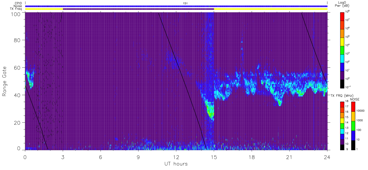This screenshot has width=368, height=170.
Task: Pick the red top swatch of the power colorbar
Action: point(343,16)
